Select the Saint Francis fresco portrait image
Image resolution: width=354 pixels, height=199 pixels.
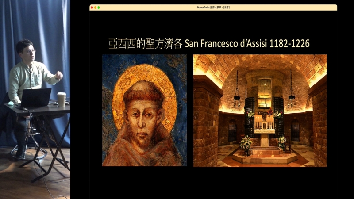[x=144, y=110]
